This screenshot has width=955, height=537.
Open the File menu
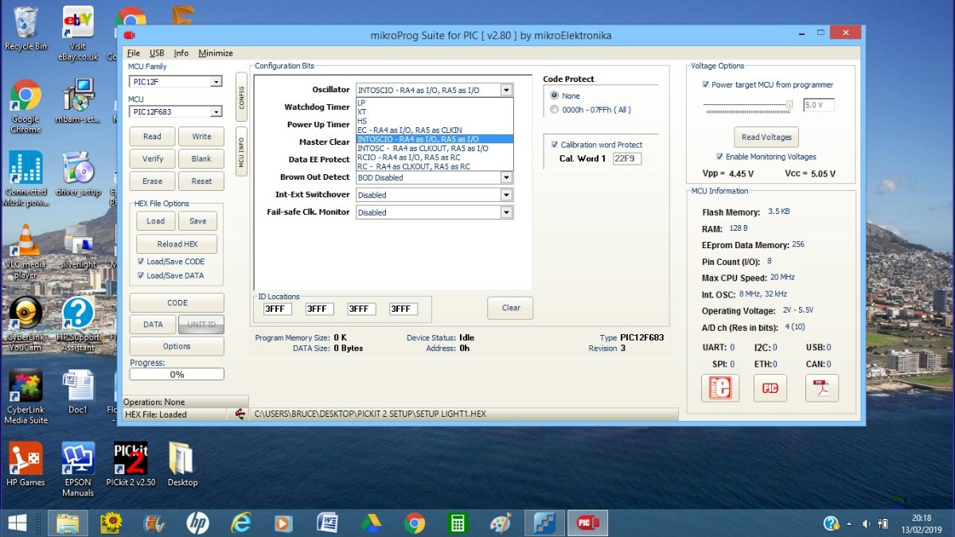134,53
